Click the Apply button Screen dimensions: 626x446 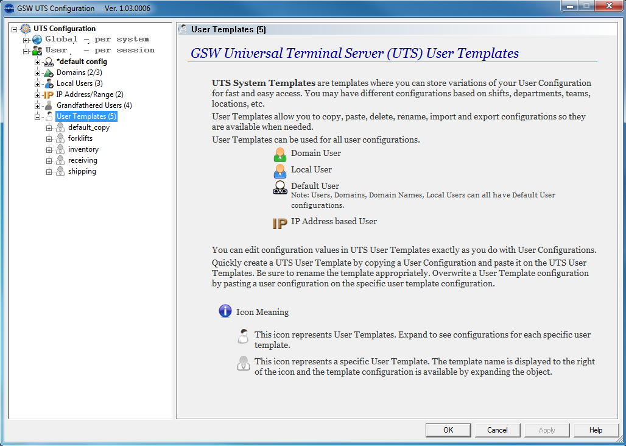[547, 430]
